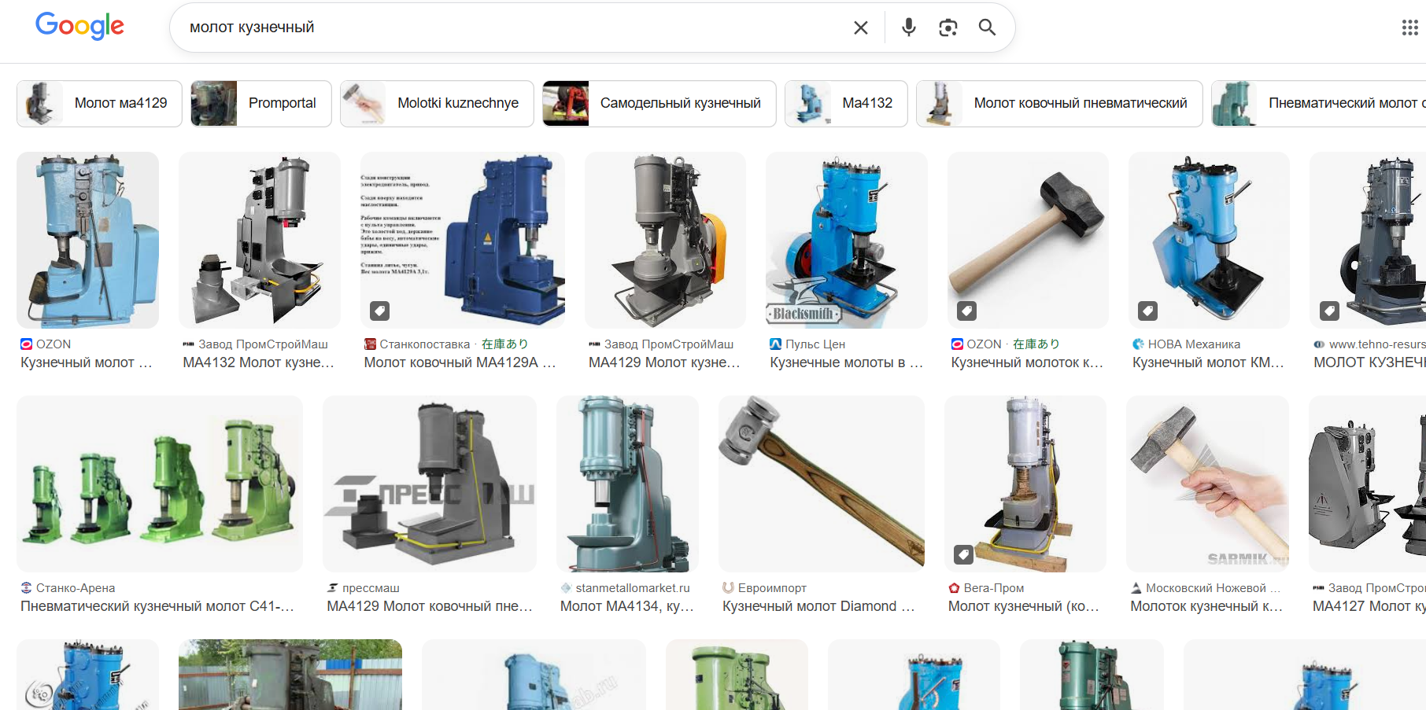Open title Молоток кузнечный к…
1426x710 pixels.
tap(1206, 606)
